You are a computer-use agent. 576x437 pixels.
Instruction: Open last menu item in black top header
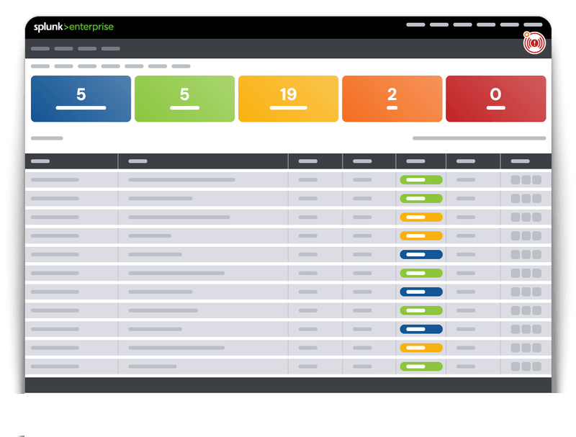coord(532,24)
